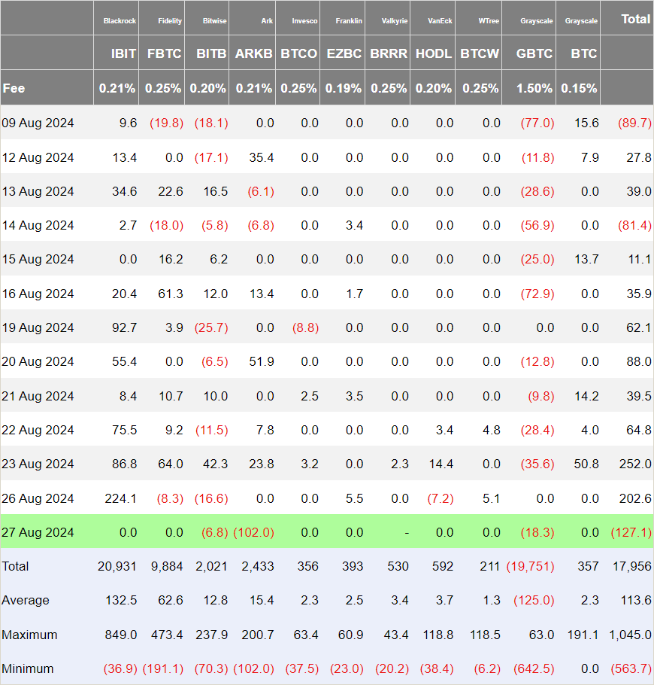Click the Franklin issuer label
This screenshot has width=654, height=685.
pyautogui.click(x=349, y=21)
